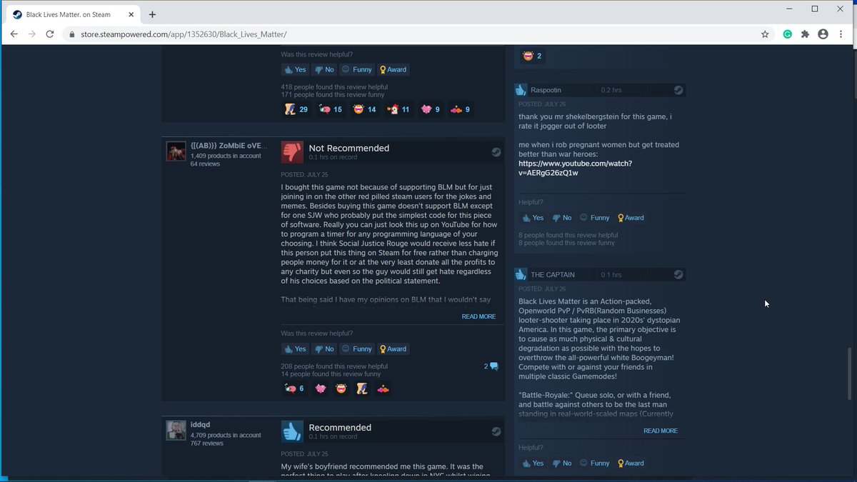Click the Deep Thoughts brain award with 15
This screenshot has height=482, width=857.
pos(331,109)
